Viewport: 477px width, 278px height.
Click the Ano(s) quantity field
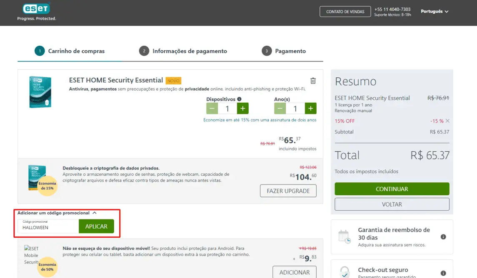click(295, 108)
